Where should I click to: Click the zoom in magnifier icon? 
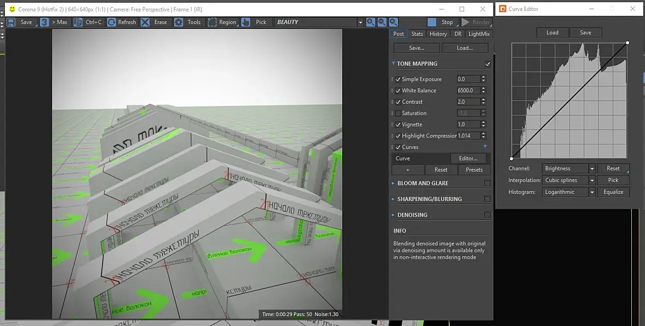[x=371, y=22]
